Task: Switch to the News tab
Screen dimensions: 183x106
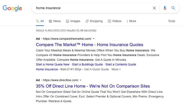Action: pos(55,21)
